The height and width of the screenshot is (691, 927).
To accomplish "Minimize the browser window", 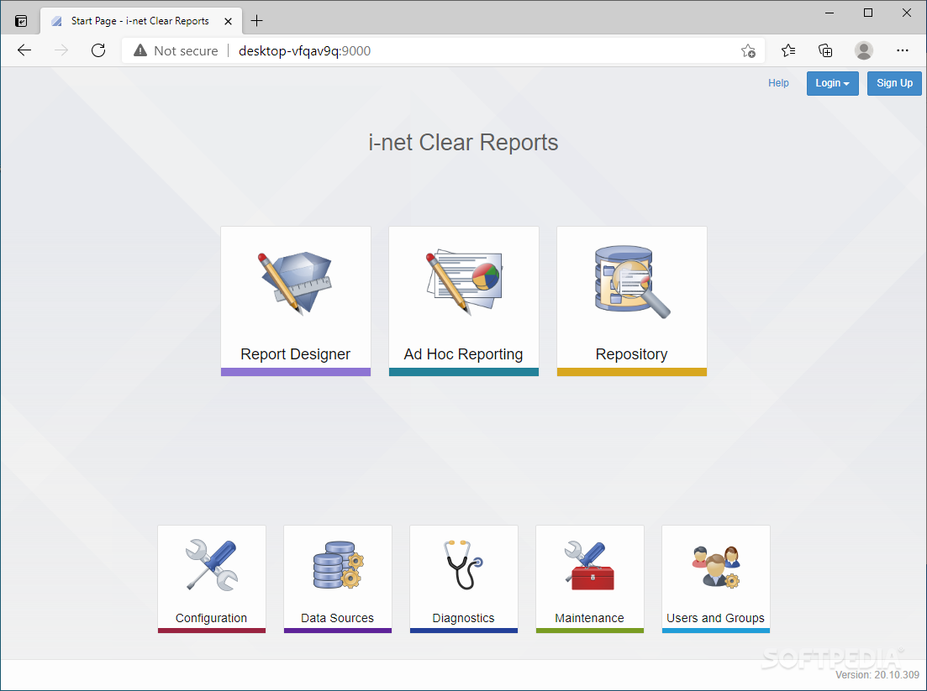I will click(x=830, y=13).
